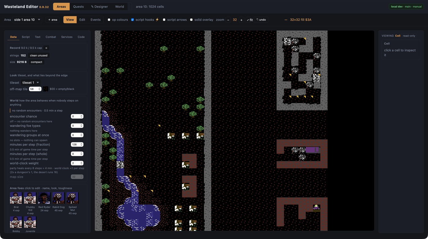Screen dimensions: 428x239
Task: Open the Area selector dropdown
Action: [x=28, y=20]
